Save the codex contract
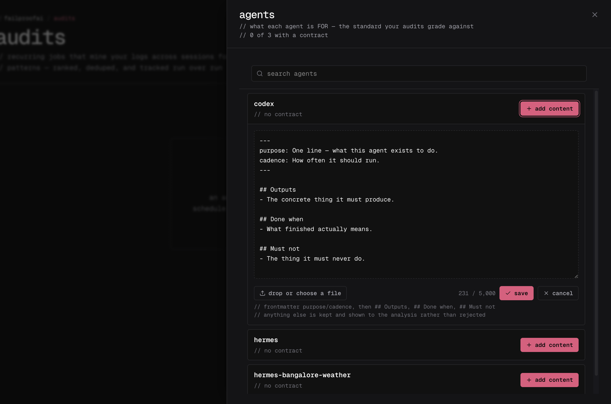The image size is (611, 404). coord(516,293)
